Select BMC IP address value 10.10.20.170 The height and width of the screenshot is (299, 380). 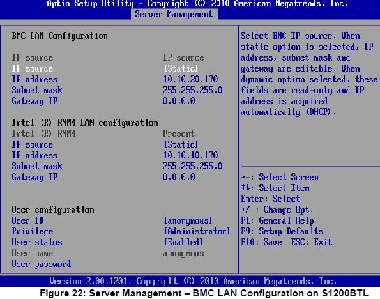click(190, 79)
